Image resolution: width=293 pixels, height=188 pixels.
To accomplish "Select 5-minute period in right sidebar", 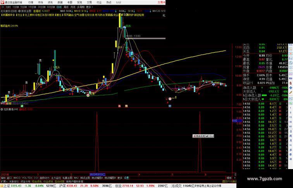I will coord(291,113).
